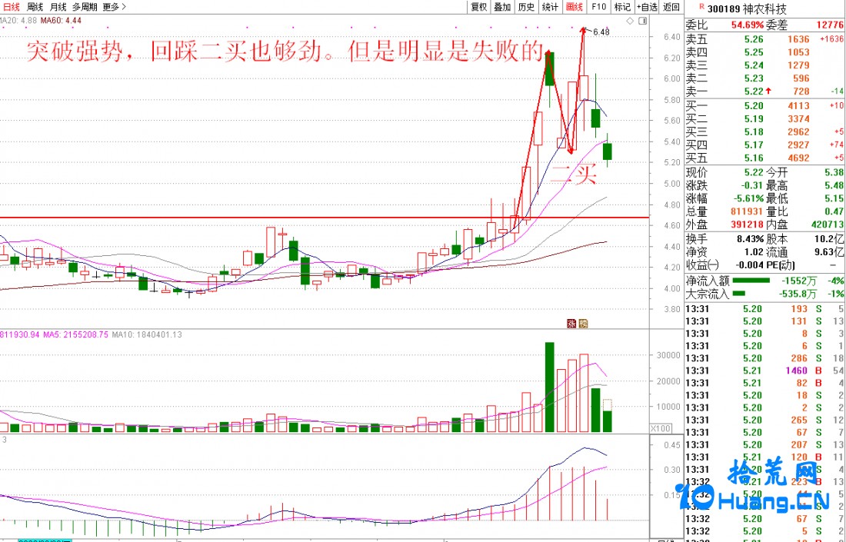The width and height of the screenshot is (846, 542).
Task: Select the 卖二 ask row at 5.23
Action: click(764, 78)
